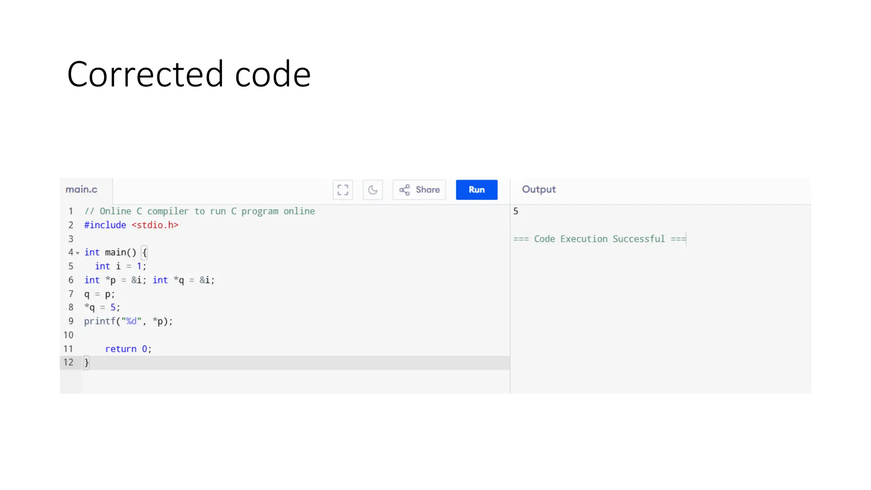Toggle dark mode moon icon
871x490 pixels.
pos(373,190)
